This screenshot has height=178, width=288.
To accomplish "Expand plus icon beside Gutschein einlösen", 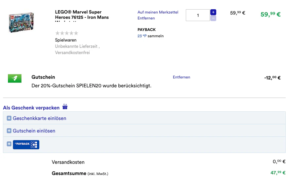I will pyautogui.click(x=9, y=131).
